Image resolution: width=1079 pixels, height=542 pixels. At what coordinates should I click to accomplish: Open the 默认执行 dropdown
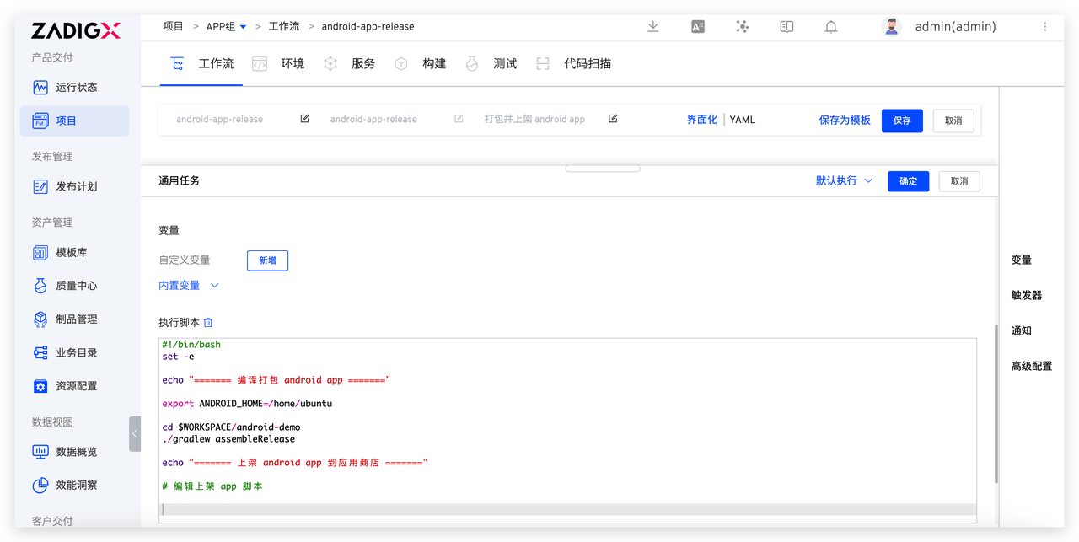point(844,181)
